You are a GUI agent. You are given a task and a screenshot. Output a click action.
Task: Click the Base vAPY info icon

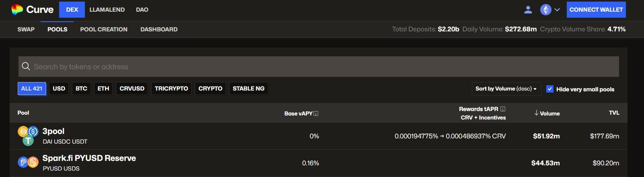[316, 113]
